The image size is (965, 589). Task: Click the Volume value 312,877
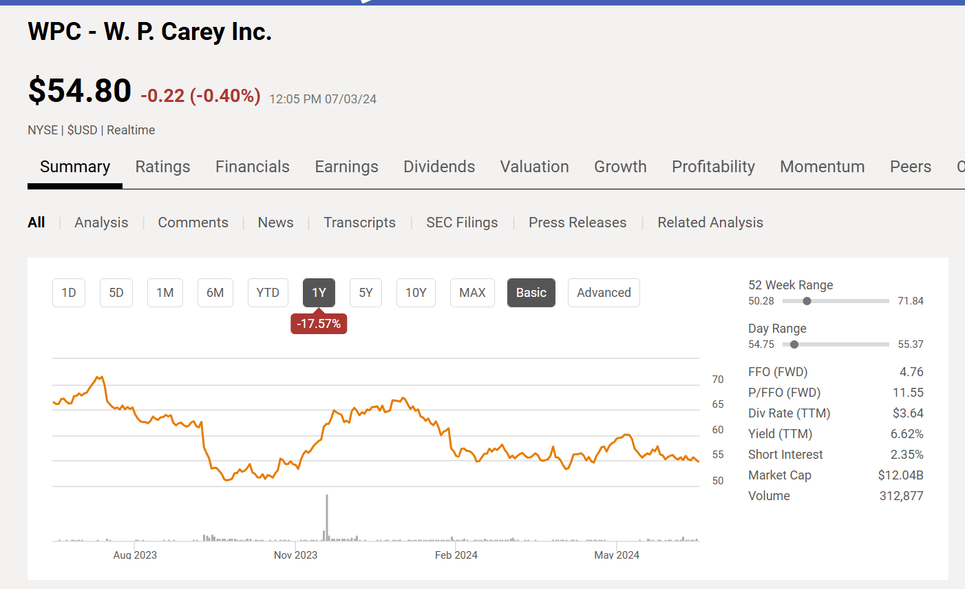click(x=902, y=496)
